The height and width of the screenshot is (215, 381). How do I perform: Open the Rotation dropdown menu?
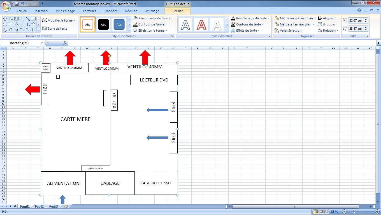pyautogui.click(x=329, y=31)
